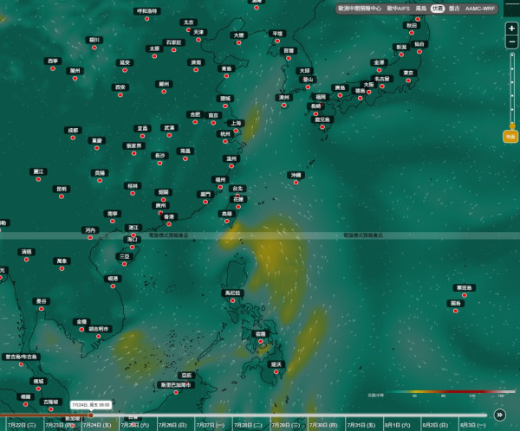The image size is (520, 431).
Task: Switch to the 風烏 model tab
Action: (x=421, y=9)
